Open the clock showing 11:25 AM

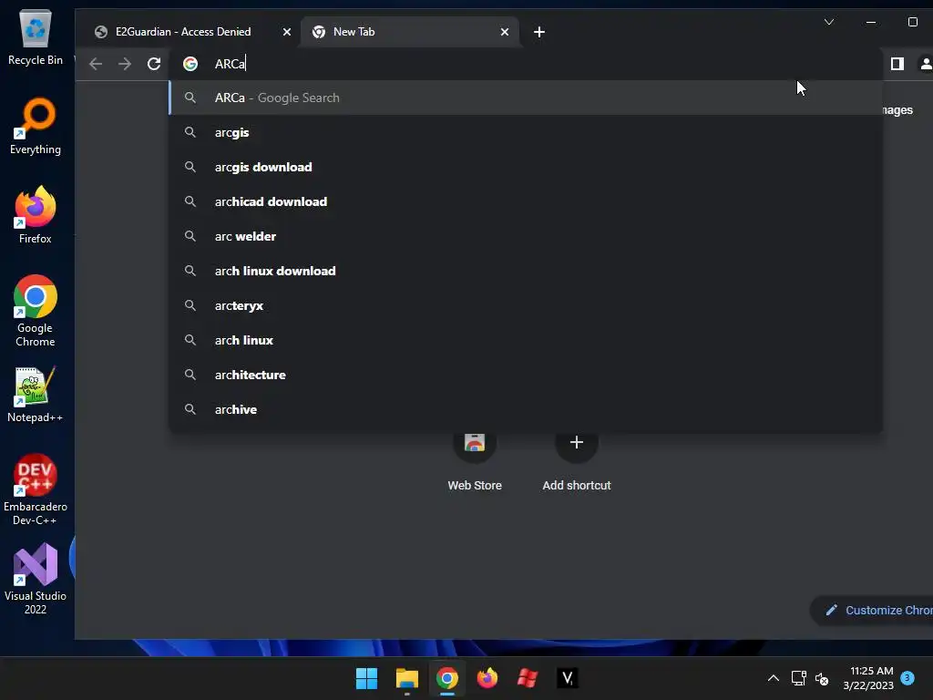click(868, 678)
